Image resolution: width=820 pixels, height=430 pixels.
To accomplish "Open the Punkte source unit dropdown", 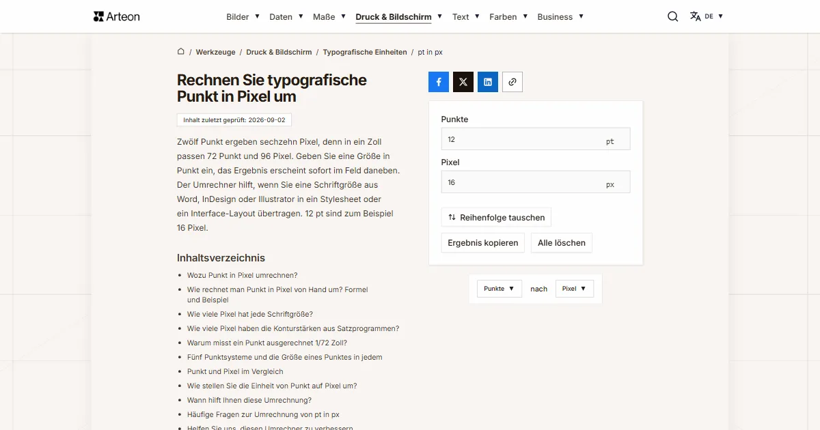I will pos(500,289).
